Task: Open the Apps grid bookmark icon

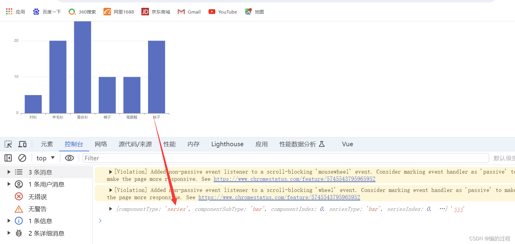Action: click(9, 12)
